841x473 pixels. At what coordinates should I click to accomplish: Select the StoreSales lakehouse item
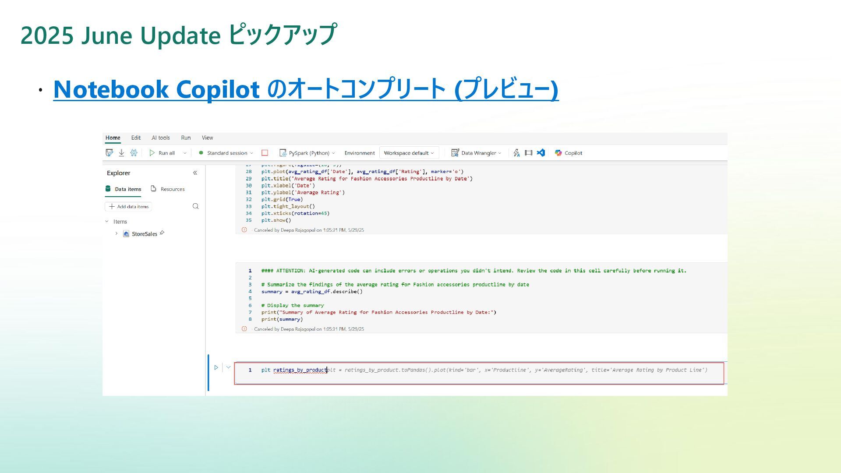(x=144, y=234)
